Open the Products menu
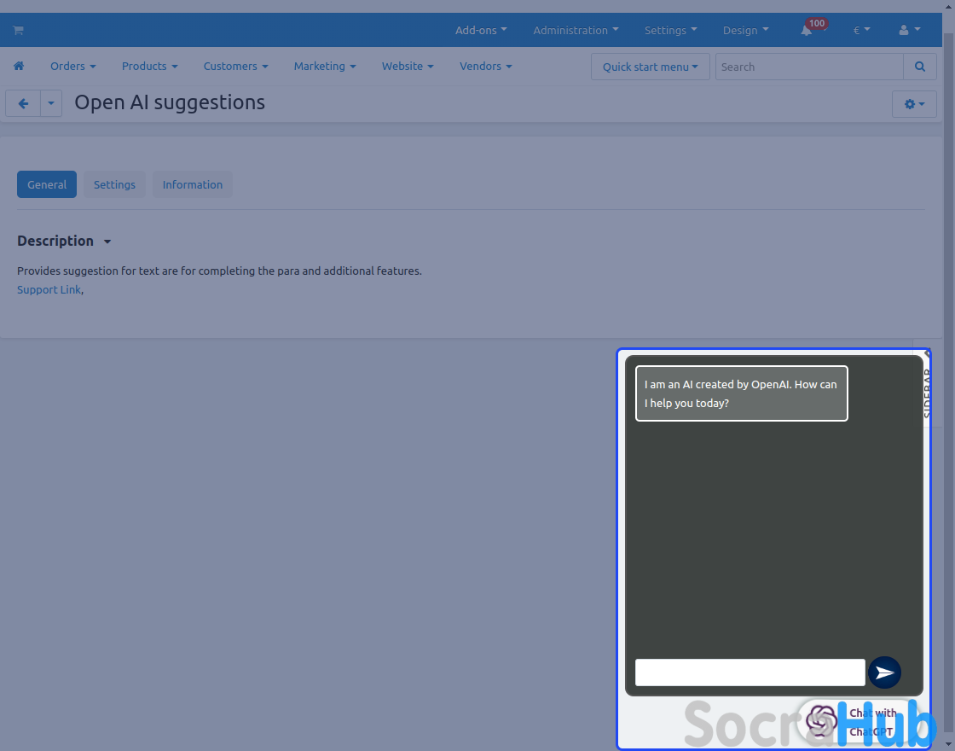 tap(149, 67)
